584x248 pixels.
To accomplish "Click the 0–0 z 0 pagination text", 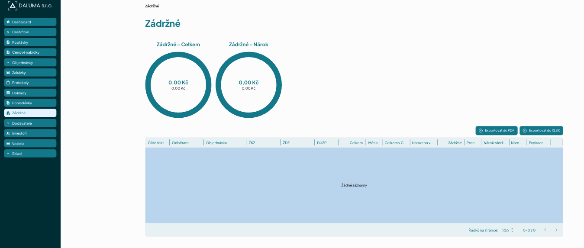I will 529,230.
